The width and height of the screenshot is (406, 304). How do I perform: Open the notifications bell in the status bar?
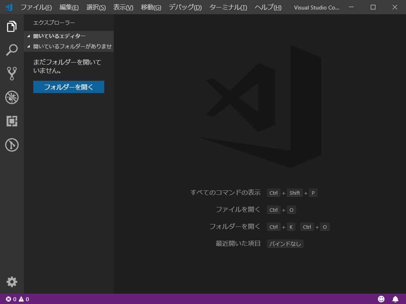tap(395, 300)
